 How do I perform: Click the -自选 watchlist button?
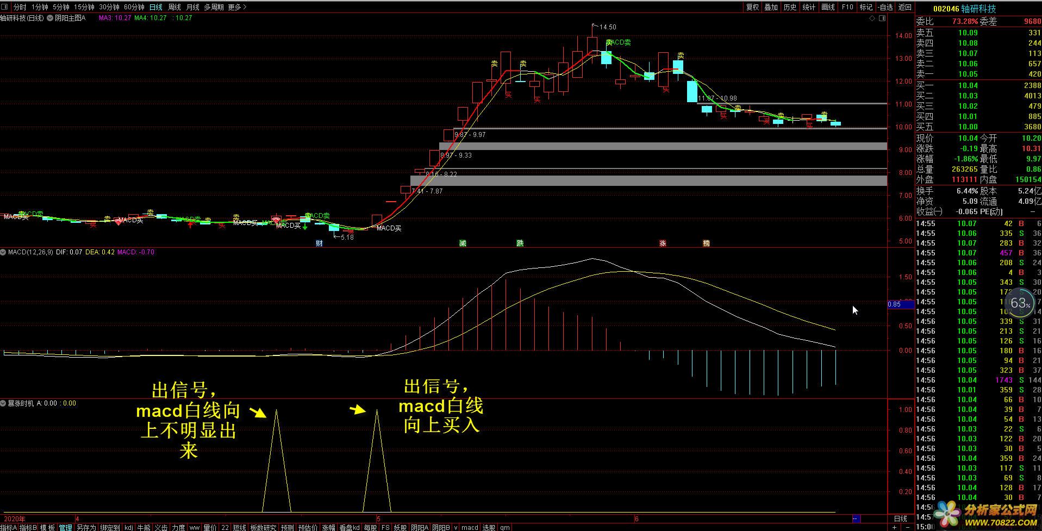coord(885,7)
